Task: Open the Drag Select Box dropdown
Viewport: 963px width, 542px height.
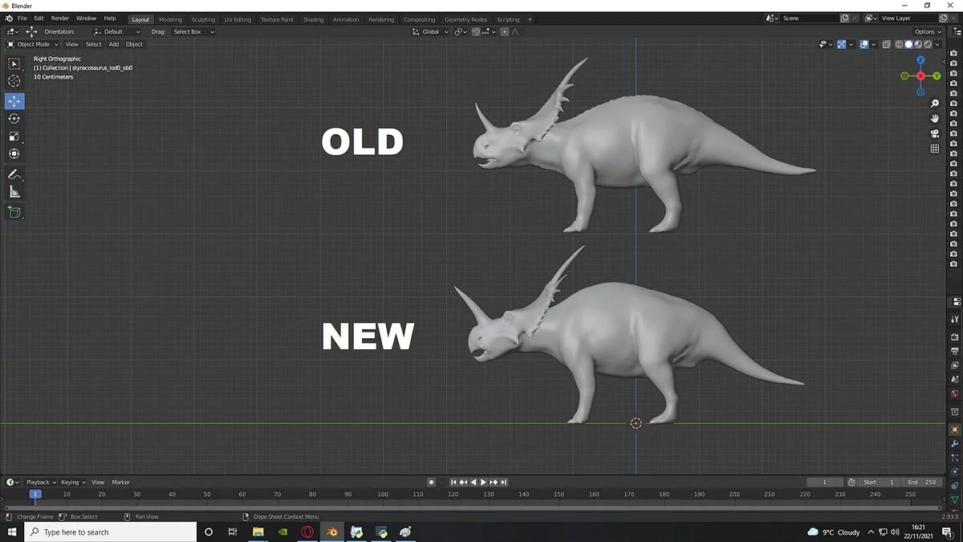Action: [x=193, y=32]
